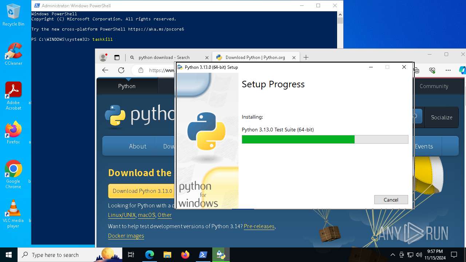
Task: Switch to PowerShell on the taskbar
Action: [203, 255]
